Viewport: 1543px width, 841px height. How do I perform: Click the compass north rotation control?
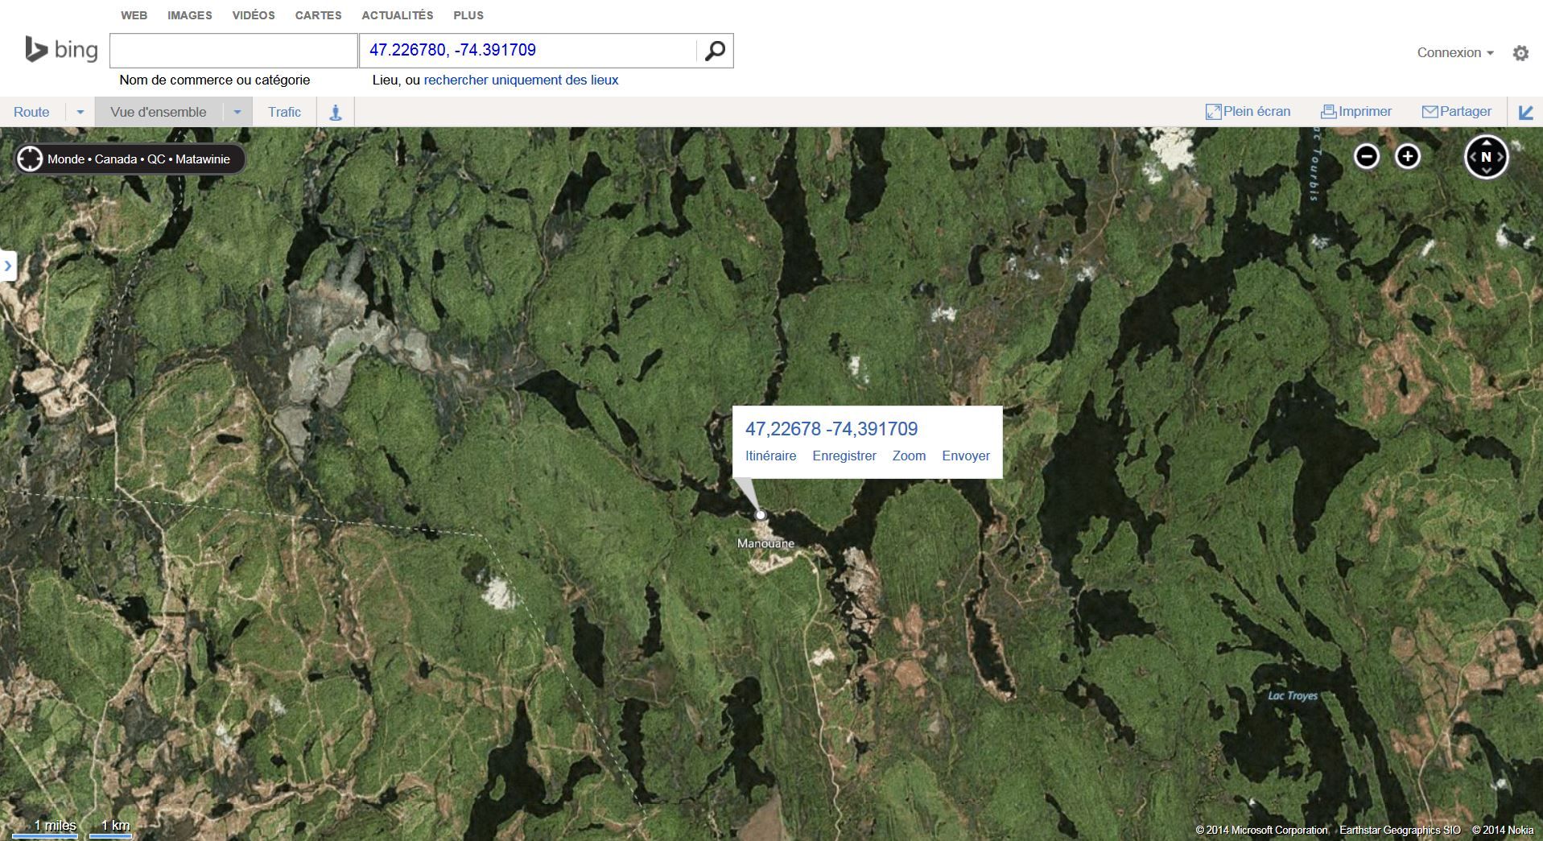pos(1485,157)
